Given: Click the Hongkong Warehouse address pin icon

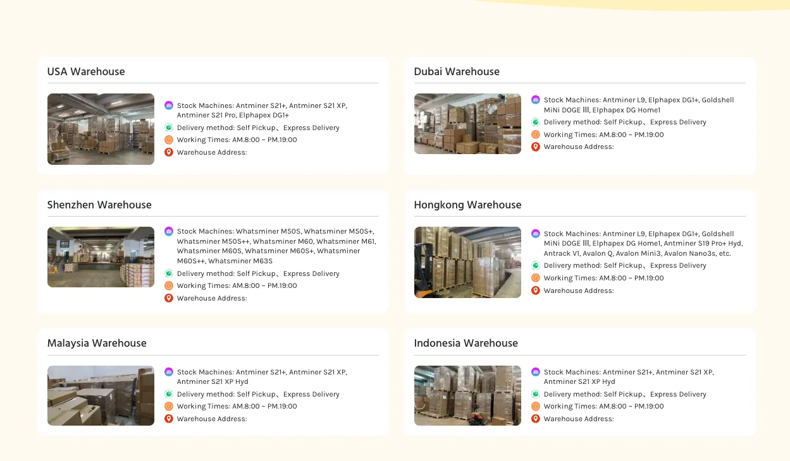Looking at the screenshot, I should coord(536,290).
